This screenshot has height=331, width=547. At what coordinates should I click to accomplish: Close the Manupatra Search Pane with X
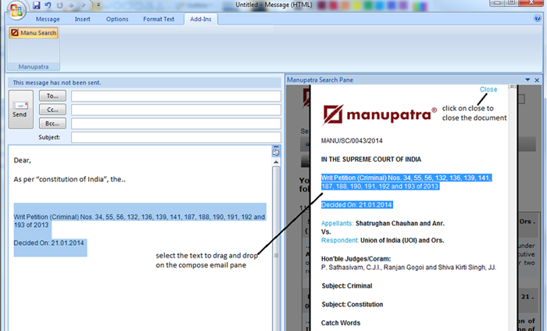coord(538,80)
